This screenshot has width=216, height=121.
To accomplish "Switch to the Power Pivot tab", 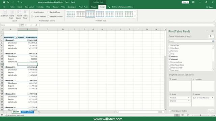I will [x=83, y=7].
